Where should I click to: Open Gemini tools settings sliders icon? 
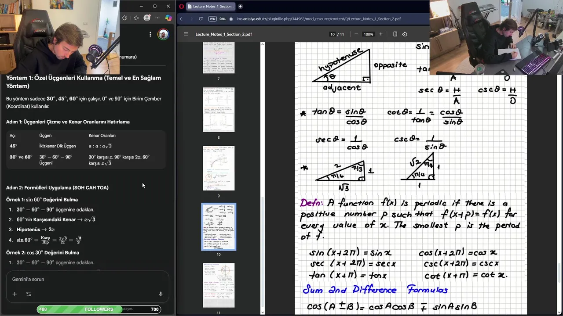29,294
